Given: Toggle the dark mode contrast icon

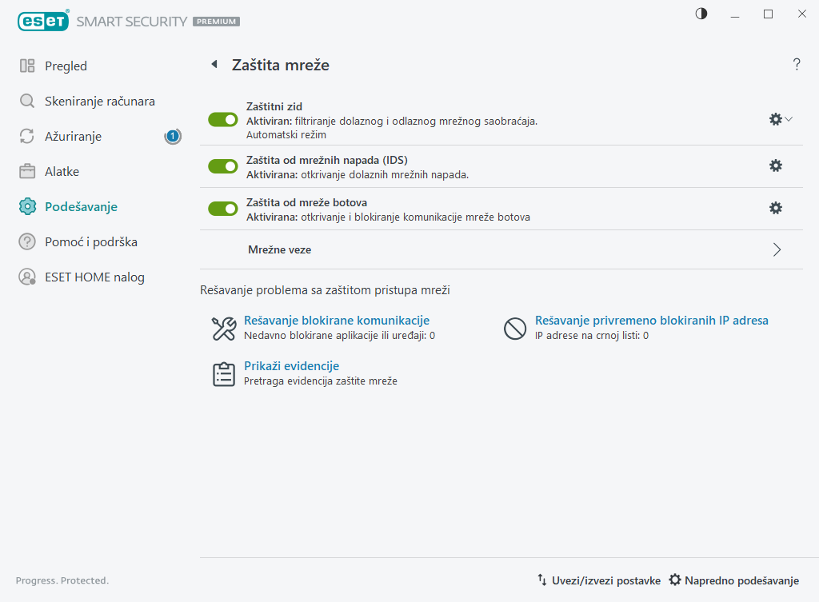Looking at the screenshot, I should pos(701,14).
